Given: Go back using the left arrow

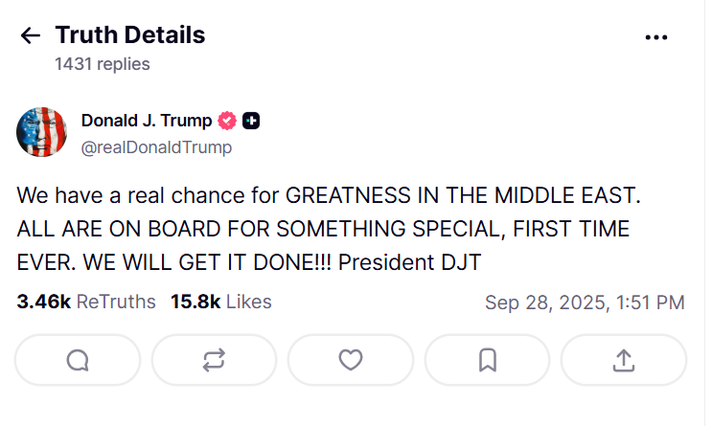Looking at the screenshot, I should (31, 36).
